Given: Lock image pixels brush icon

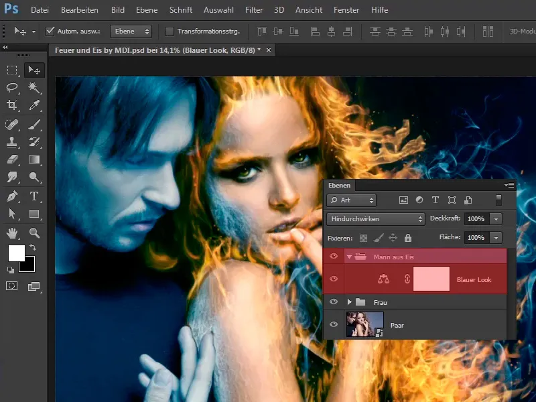Looking at the screenshot, I should pos(379,238).
